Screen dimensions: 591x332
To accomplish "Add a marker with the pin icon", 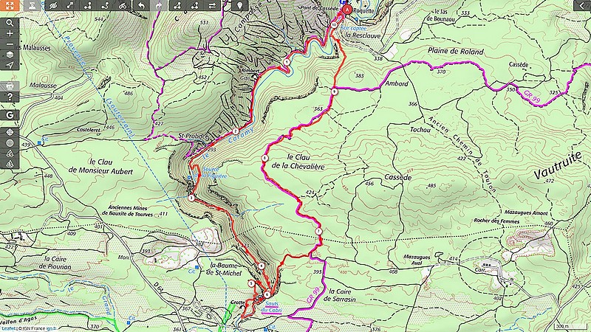I will [x=240, y=5].
